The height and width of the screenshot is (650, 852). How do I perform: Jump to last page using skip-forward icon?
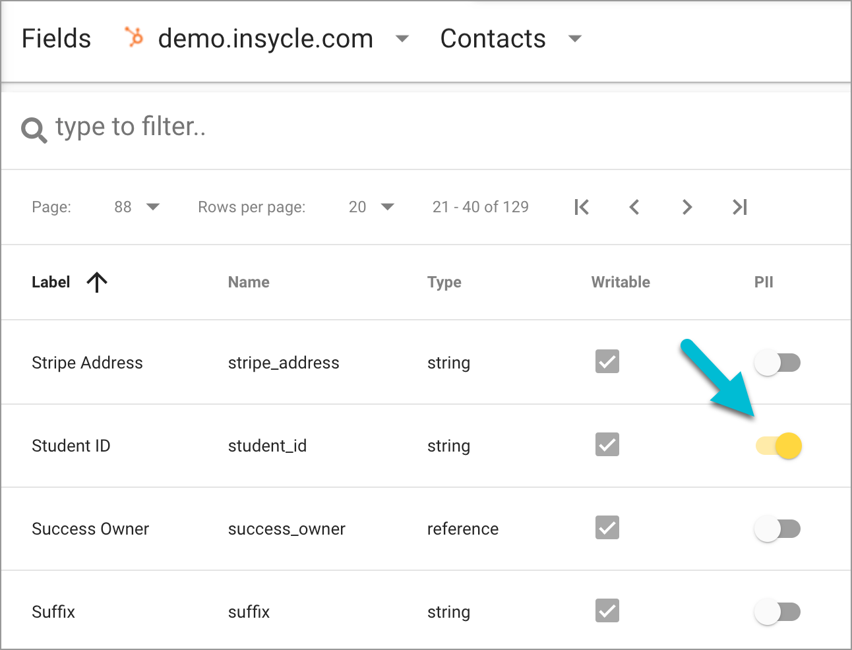pos(739,207)
